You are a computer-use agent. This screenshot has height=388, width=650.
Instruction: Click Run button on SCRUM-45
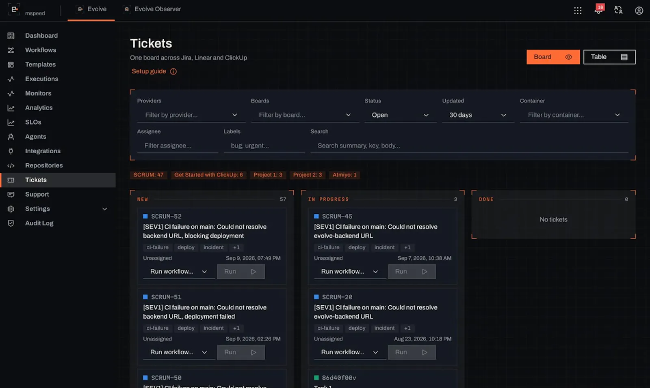[412, 272]
